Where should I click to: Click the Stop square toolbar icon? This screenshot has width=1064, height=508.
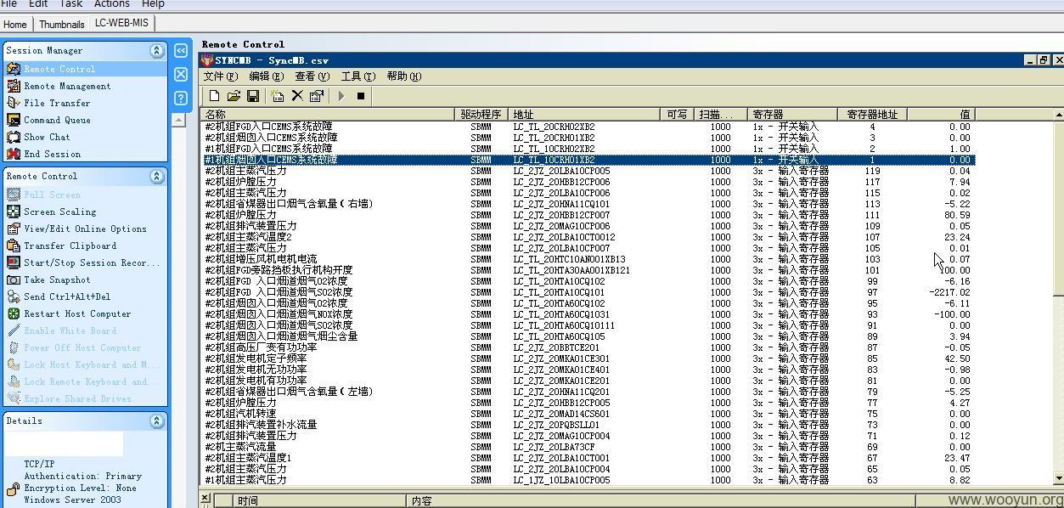click(x=360, y=96)
